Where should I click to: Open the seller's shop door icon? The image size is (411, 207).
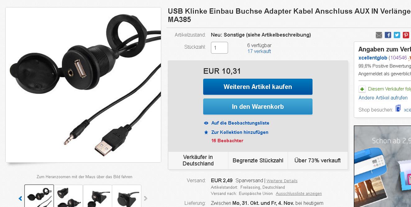398,108
